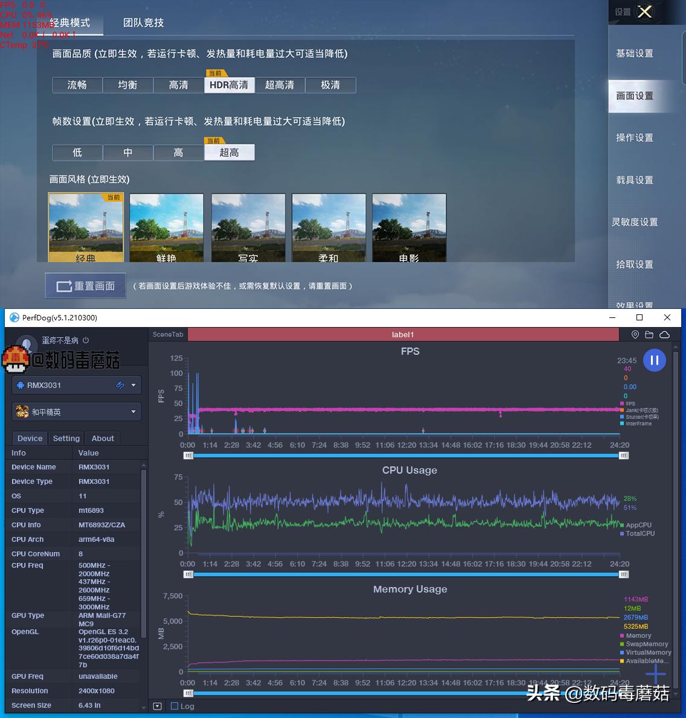Viewport: 686px width, 718px height.
Task: Click the location marker icon on label1 bar
Action: click(x=636, y=334)
